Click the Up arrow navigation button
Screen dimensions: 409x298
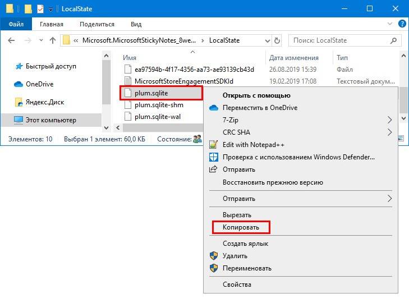click(x=52, y=40)
